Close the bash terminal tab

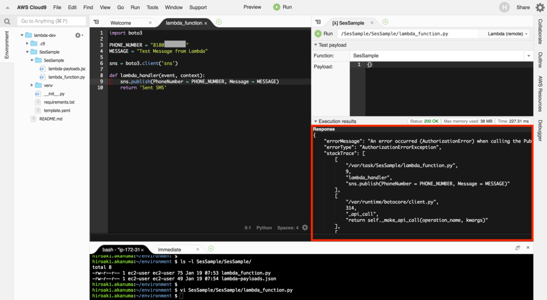coord(142,250)
